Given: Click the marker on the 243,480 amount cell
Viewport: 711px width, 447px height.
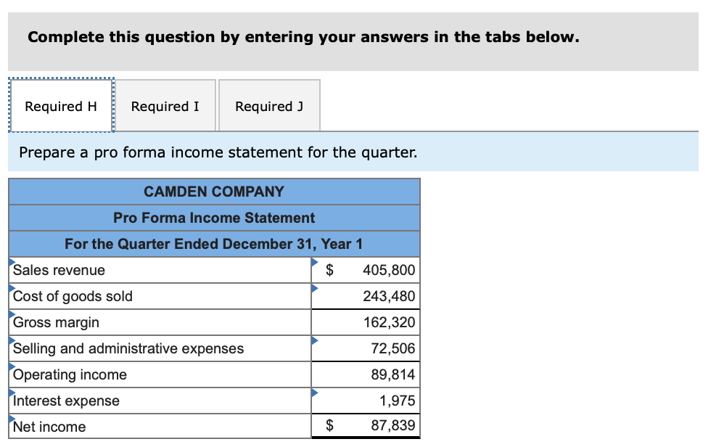Looking at the screenshot, I should pyautogui.click(x=314, y=287).
